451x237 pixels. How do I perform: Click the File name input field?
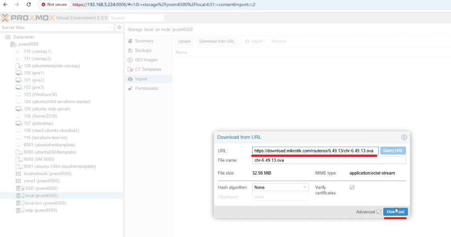pos(329,160)
